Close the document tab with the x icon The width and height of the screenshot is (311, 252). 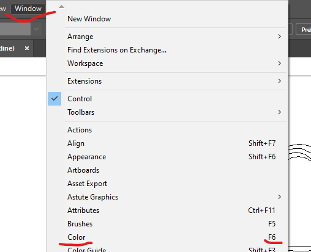[x=27, y=48]
